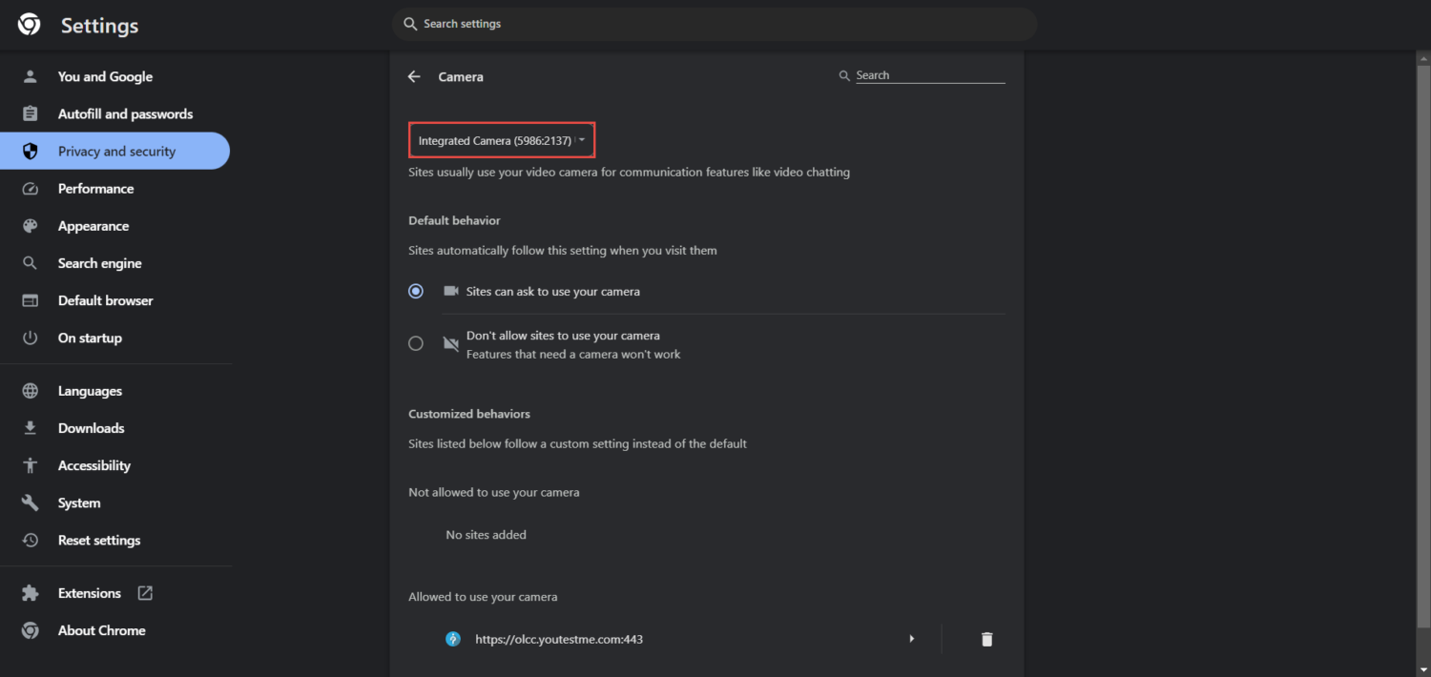Click the Search settings field at top
Image resolution: width=1431 pixels, height=677 pixels.
(x=714, y=24)
